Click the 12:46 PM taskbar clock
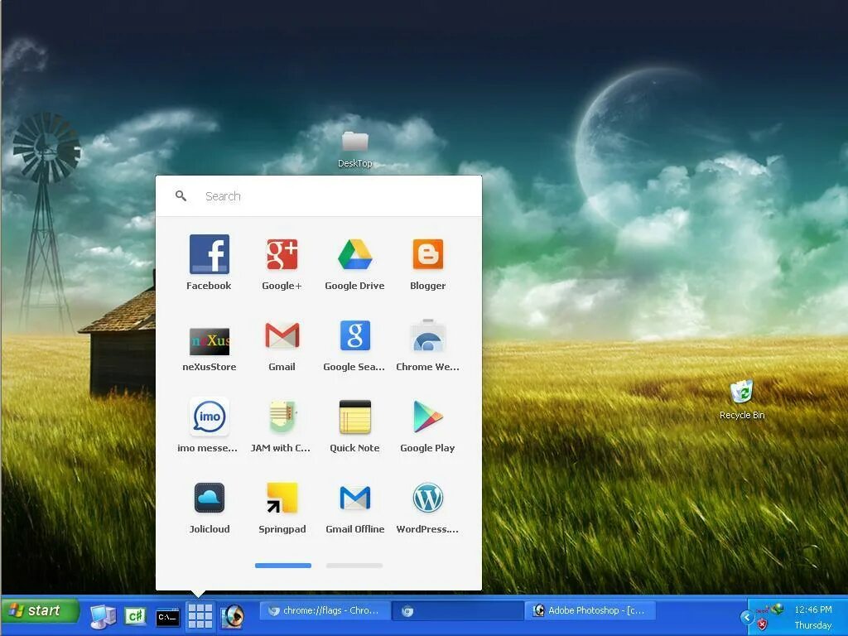Image resolution: width=848 pixels, height=636 pixels. (x=813, y=609)
